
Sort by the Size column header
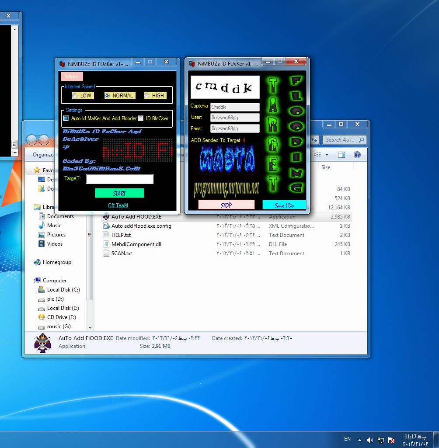pos(326,167)
